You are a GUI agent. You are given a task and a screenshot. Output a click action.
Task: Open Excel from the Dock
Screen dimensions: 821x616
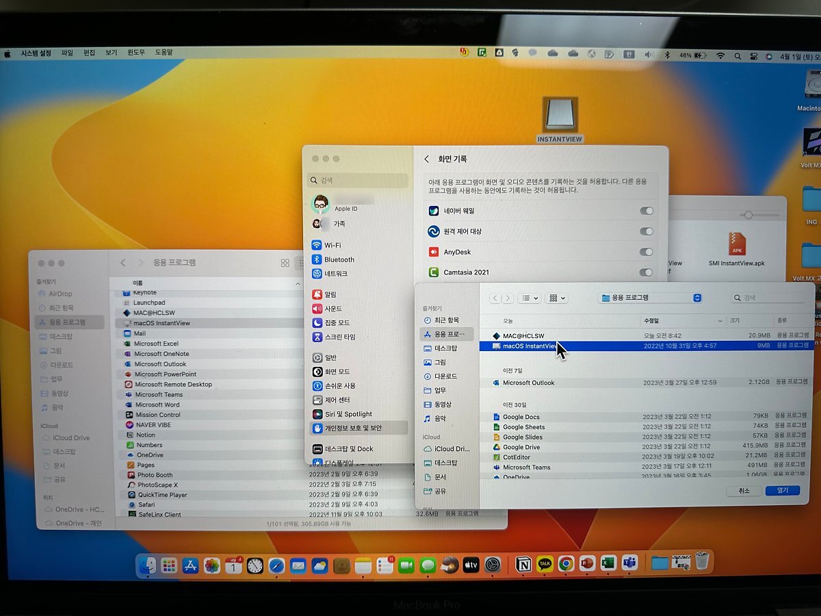(608, 563)
